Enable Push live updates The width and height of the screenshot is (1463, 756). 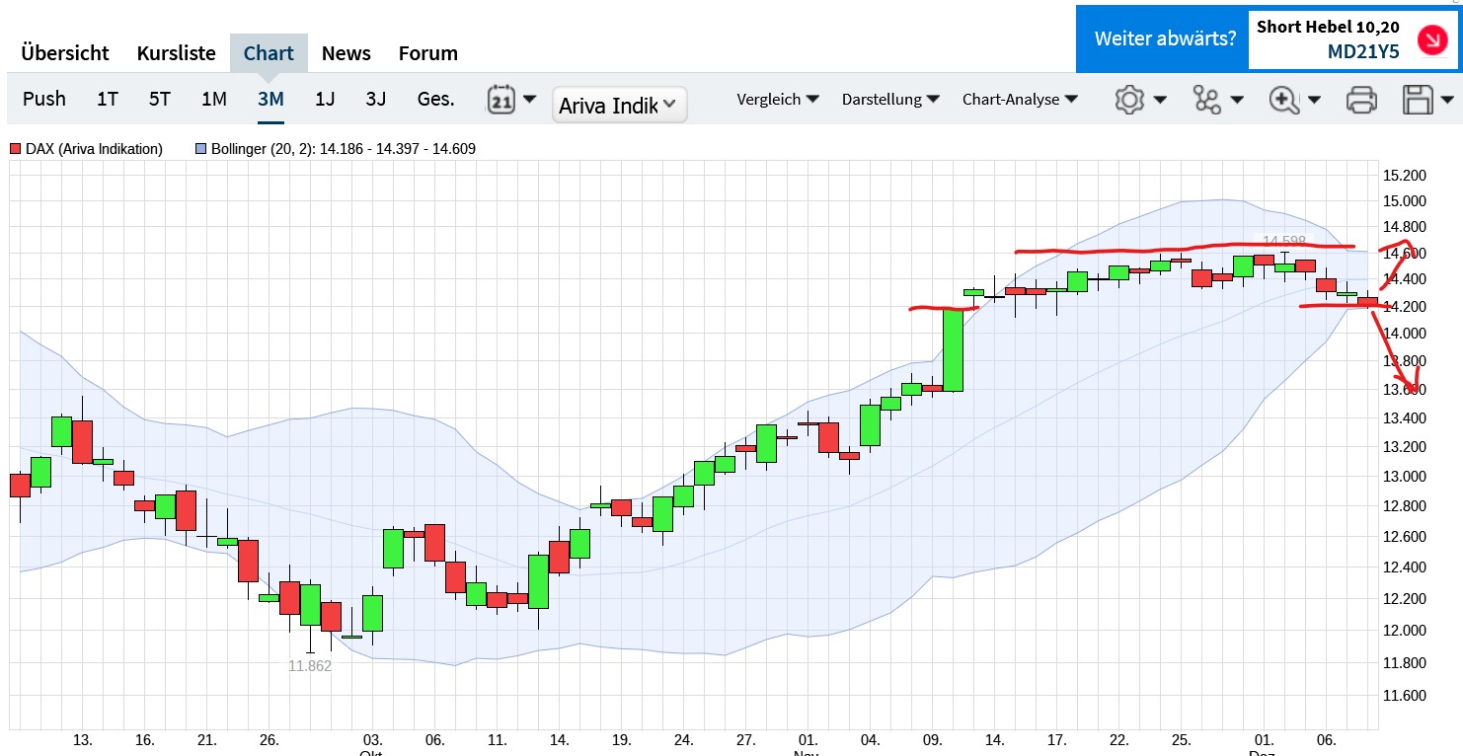(44, 99)
